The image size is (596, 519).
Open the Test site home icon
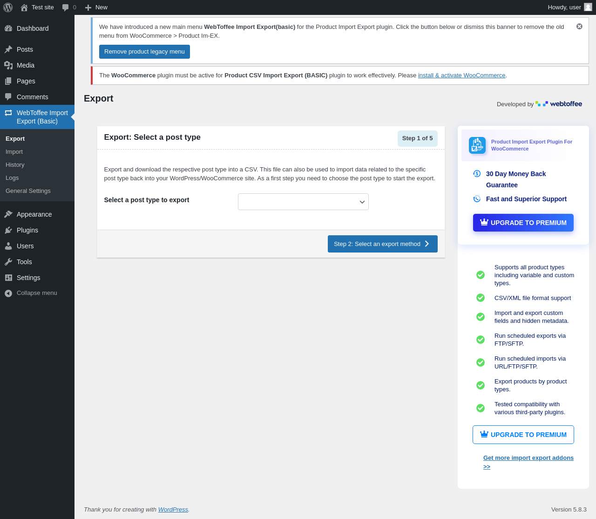(24, 7)
